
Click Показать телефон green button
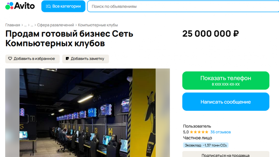point(226,80)
